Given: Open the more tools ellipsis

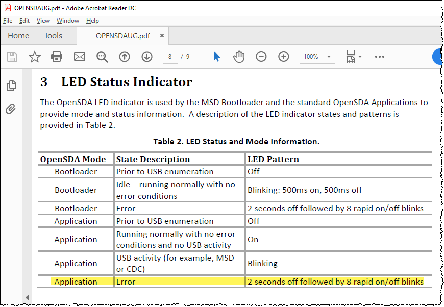Looking at the screenshot, I should pyautogui.click(x=379, y=57).
